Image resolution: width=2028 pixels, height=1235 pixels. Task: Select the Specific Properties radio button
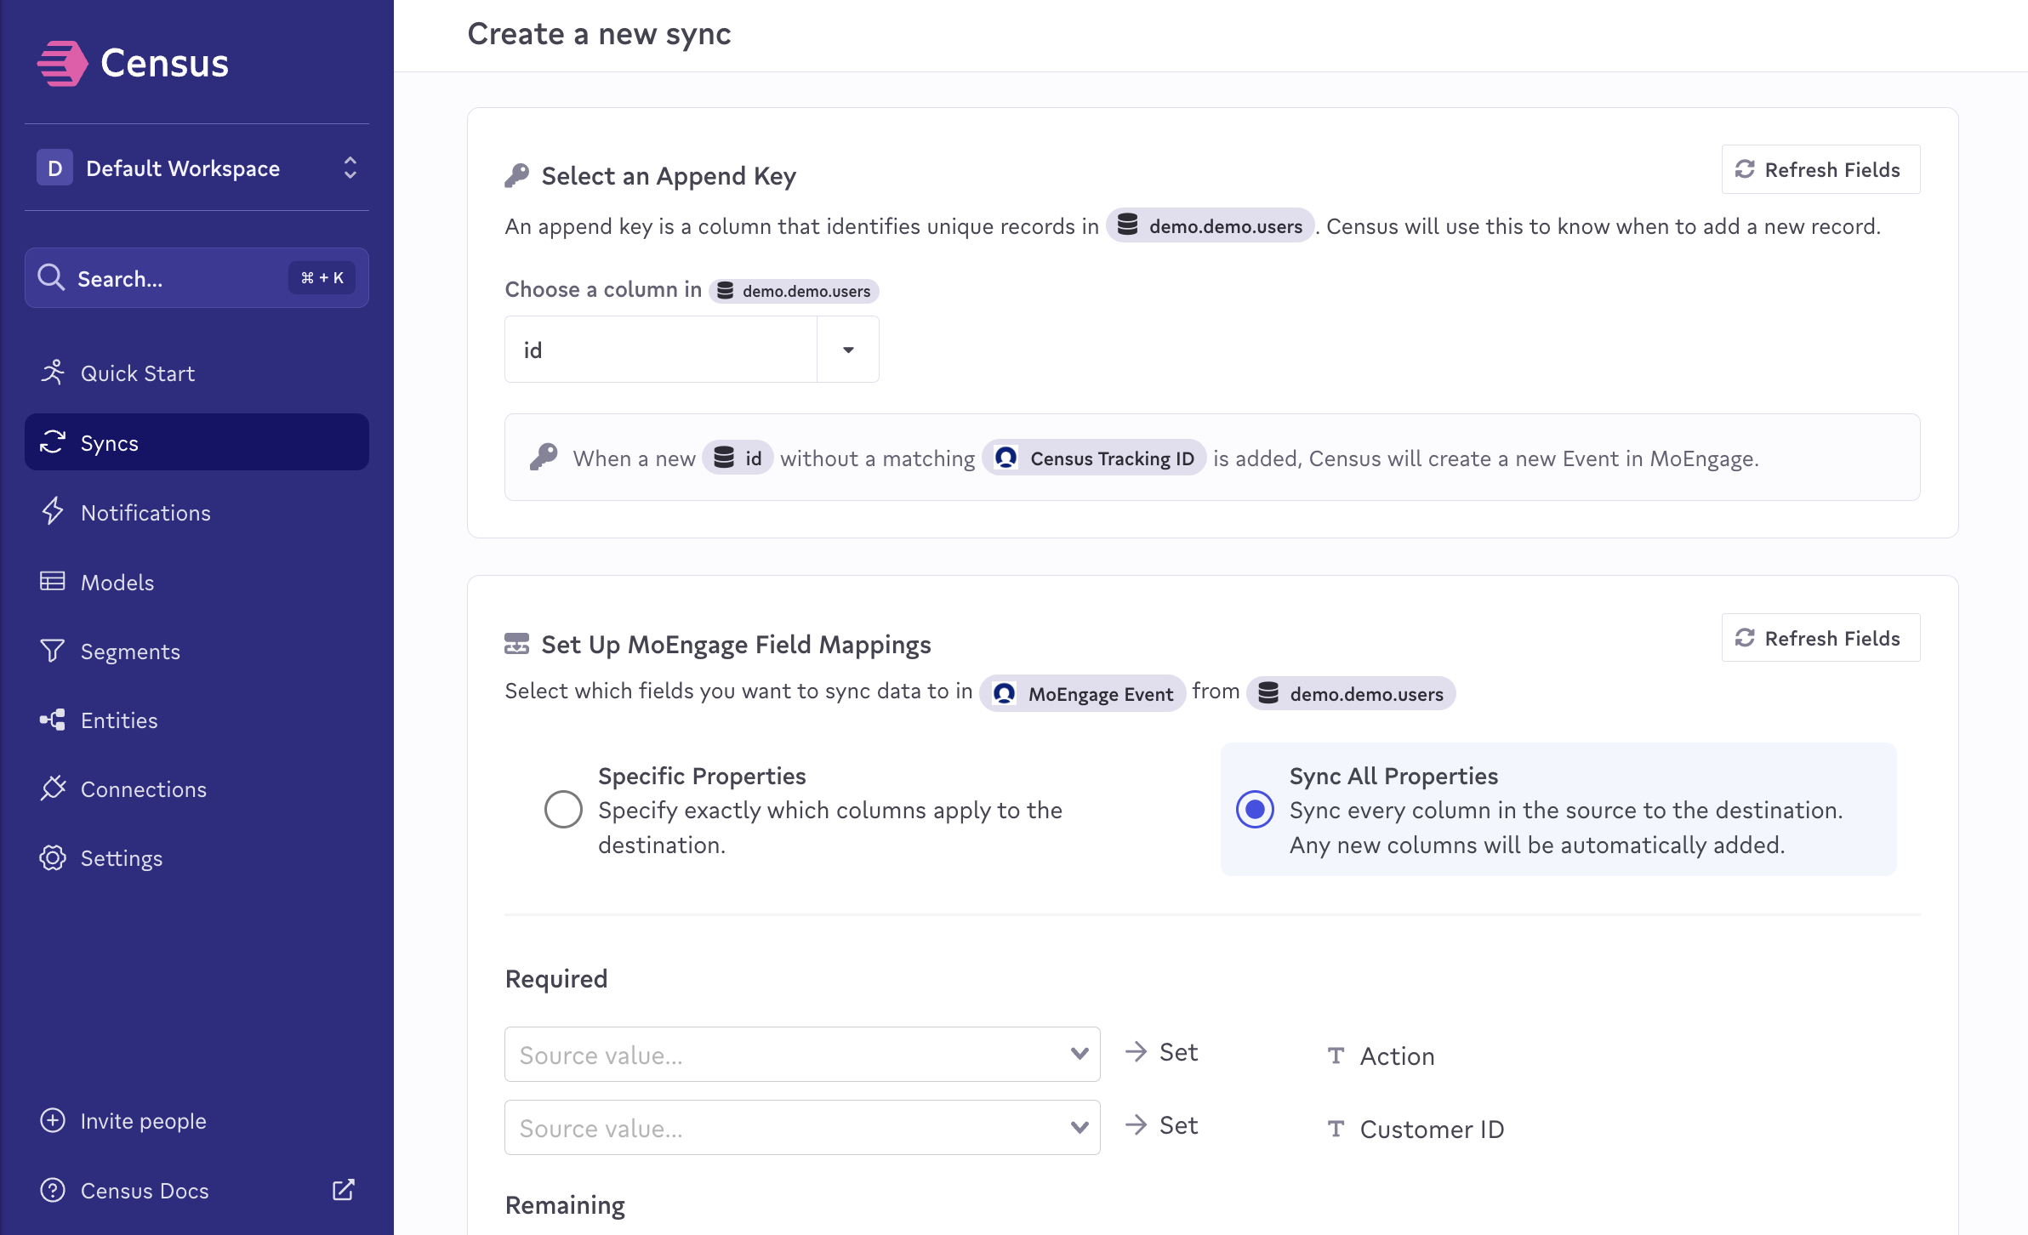(562, 810)
